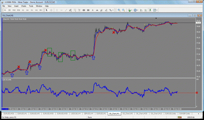Open the Charts menu
The image size is (204, 120).
tap(24, 6)
